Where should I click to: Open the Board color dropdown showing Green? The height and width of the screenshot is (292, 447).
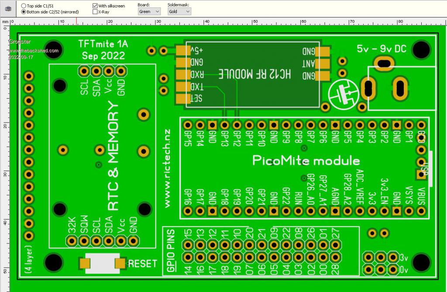[149, 12]
